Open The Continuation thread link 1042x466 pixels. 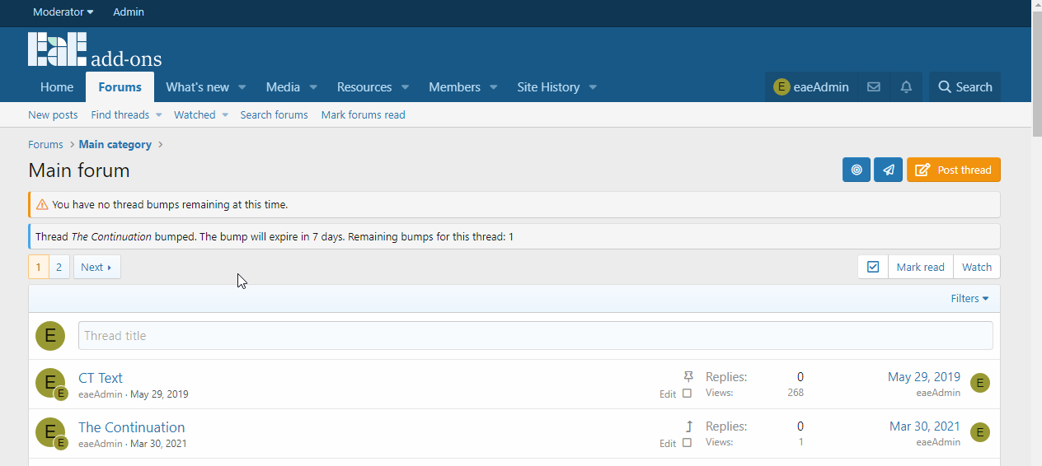tap(131, 427)
